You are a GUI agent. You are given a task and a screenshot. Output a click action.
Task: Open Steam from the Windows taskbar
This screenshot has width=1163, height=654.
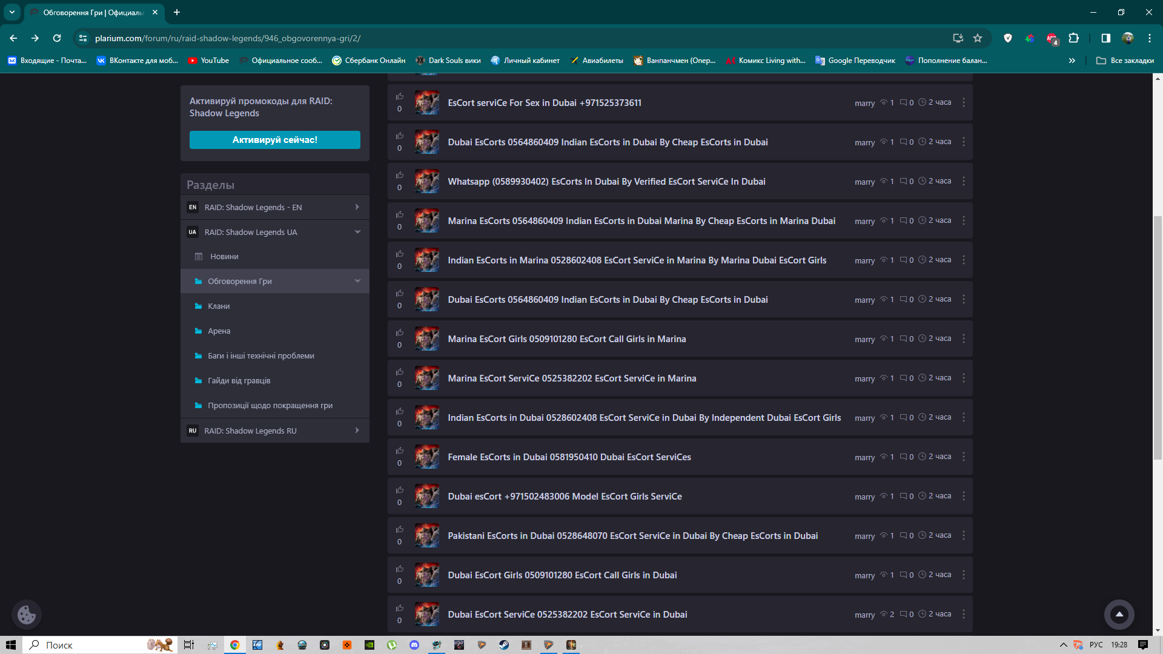click(x=504, y=645)
